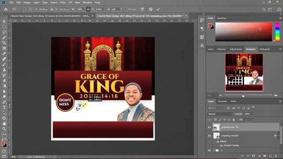Select the Brush tool
283x159 pixels.
pyautogui.click(x=4, y=64)
